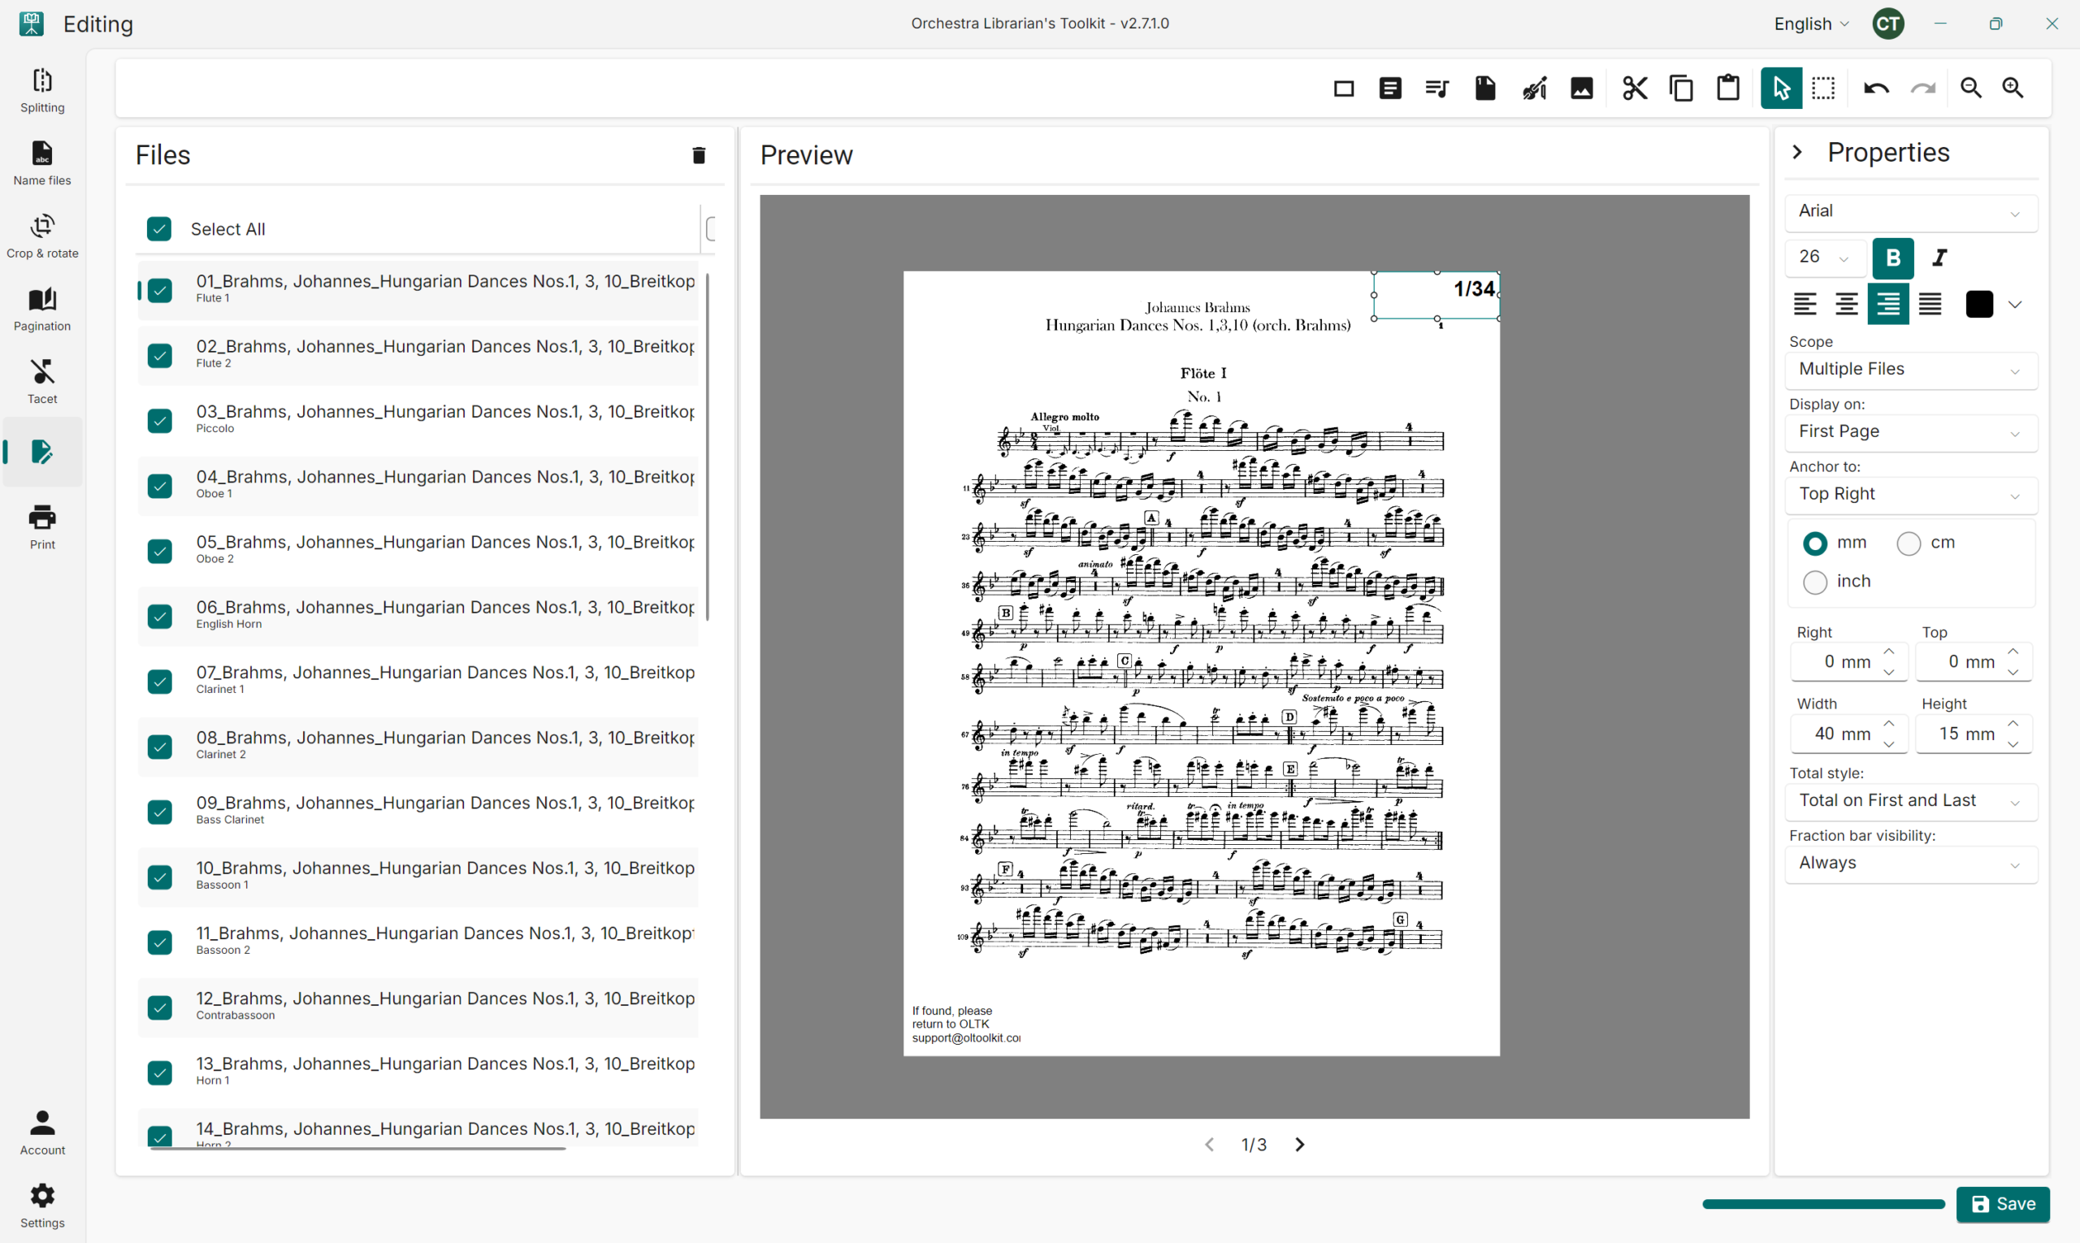2080x1243 pixels.
Task: Select the Horn 1 file row
Action: coord(418,1073)
